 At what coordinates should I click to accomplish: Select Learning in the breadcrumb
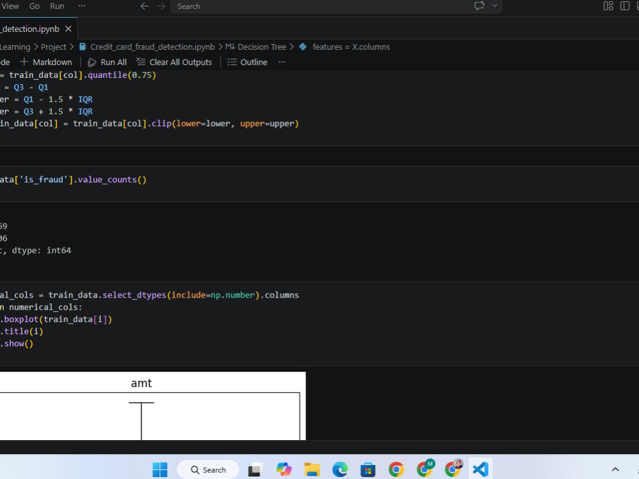[15, 47]
